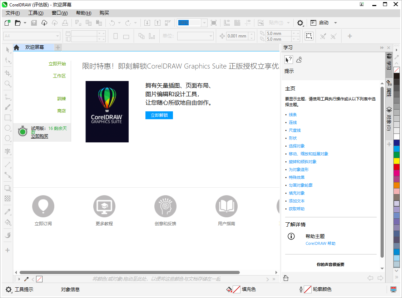Expand the Open folder dropdown arrow

pos(25,23)
